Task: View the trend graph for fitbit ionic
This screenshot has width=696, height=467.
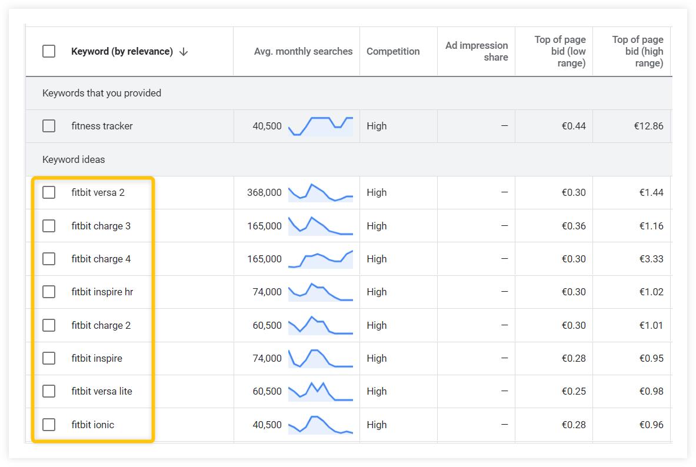Action: tap(320, 425)
